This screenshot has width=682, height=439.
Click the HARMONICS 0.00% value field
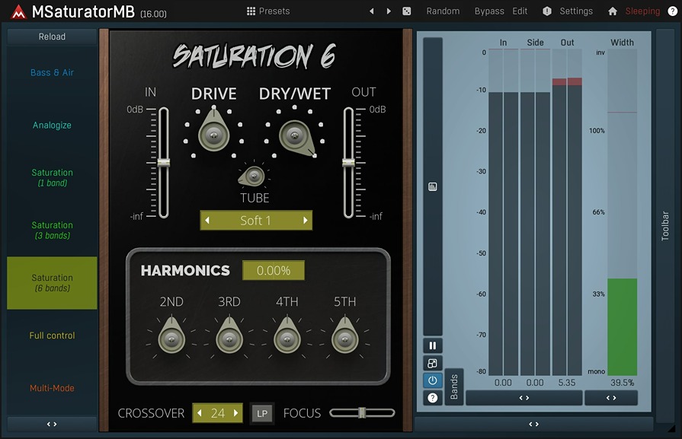click(273, 270)
